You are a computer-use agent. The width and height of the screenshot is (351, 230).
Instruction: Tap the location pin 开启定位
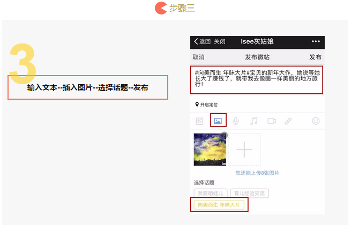[x=206, y=105]
